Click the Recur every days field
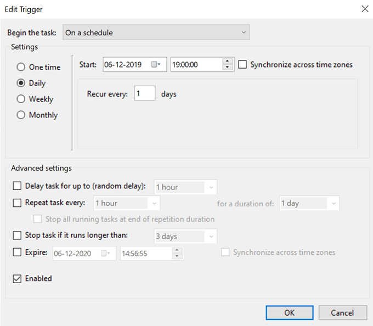The width and height of the screenshot is (373, 326). [x=144, y=94]
